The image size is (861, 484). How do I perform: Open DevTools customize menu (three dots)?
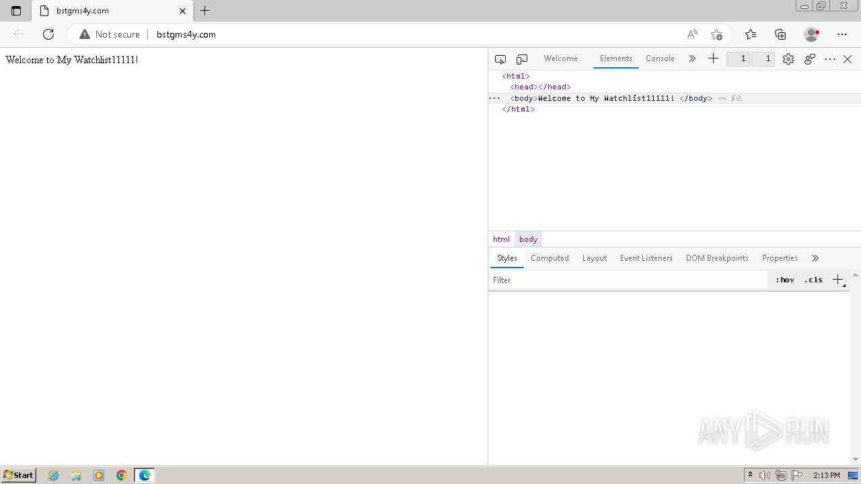(830, 59)
